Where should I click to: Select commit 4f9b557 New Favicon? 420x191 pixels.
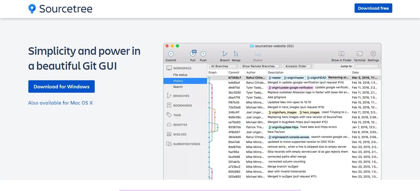click(294, 132)
